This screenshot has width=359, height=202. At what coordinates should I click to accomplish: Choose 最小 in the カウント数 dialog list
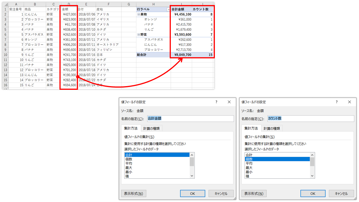(277, 172)
